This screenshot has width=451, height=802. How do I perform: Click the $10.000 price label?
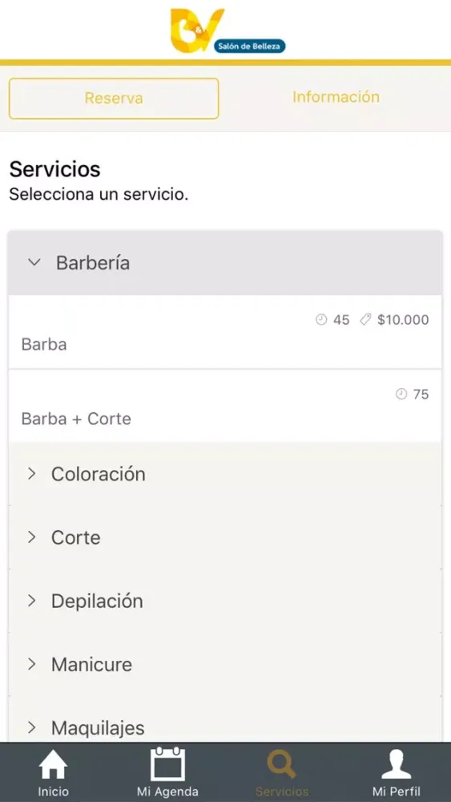(x=403, y=320)
